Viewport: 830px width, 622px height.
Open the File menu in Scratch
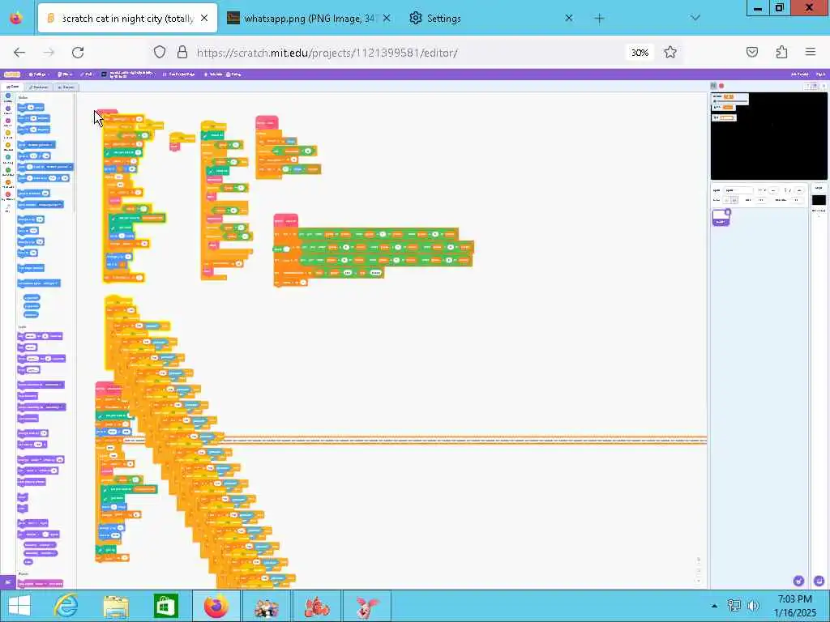click(65, 75)
